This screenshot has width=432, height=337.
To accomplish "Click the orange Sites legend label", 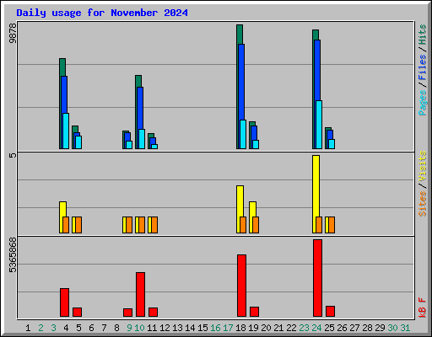I will point(423,204).
